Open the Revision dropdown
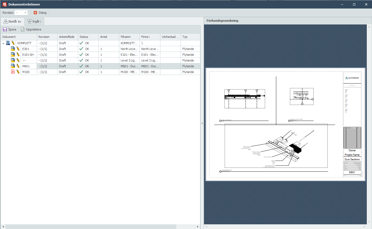 tap(25, 13)
